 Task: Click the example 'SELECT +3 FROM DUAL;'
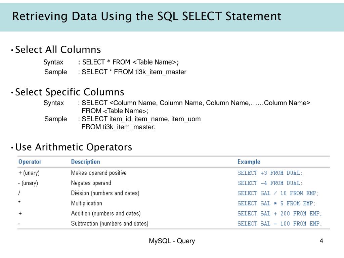[270, 173]
